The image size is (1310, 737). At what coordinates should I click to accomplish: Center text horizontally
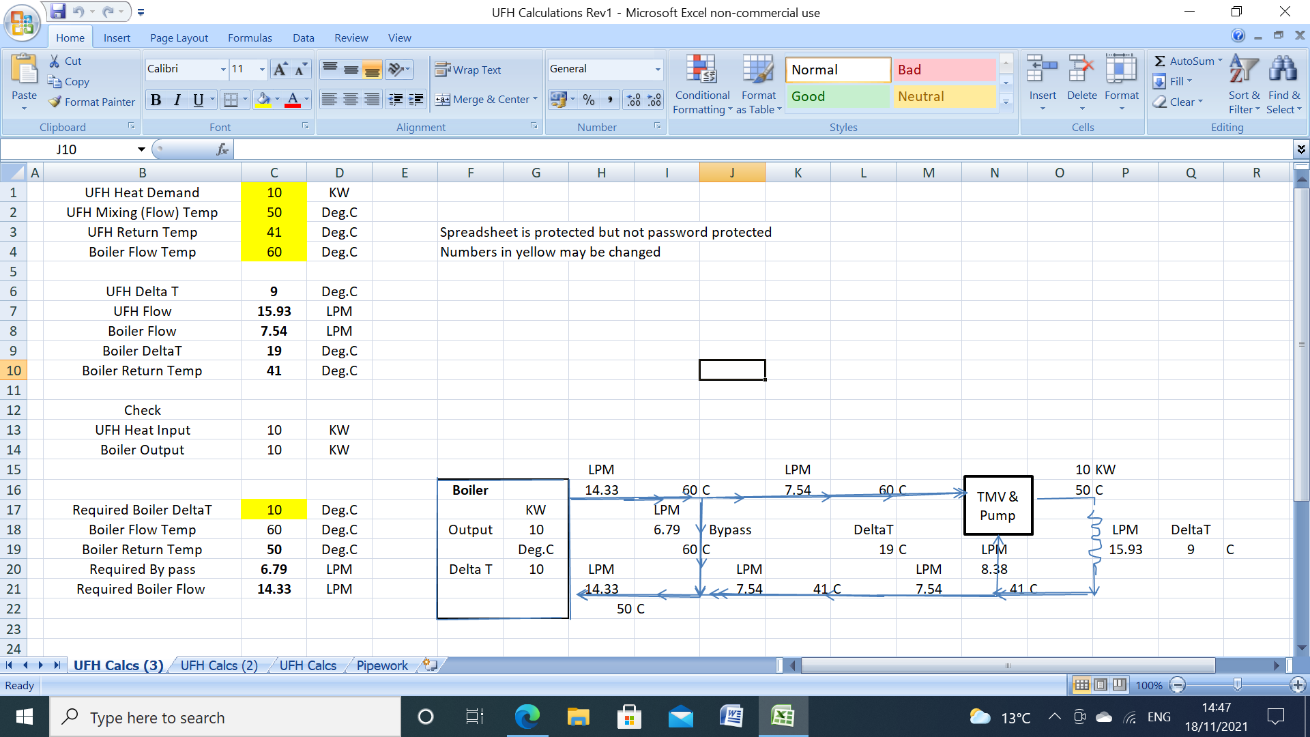(351, 100)
